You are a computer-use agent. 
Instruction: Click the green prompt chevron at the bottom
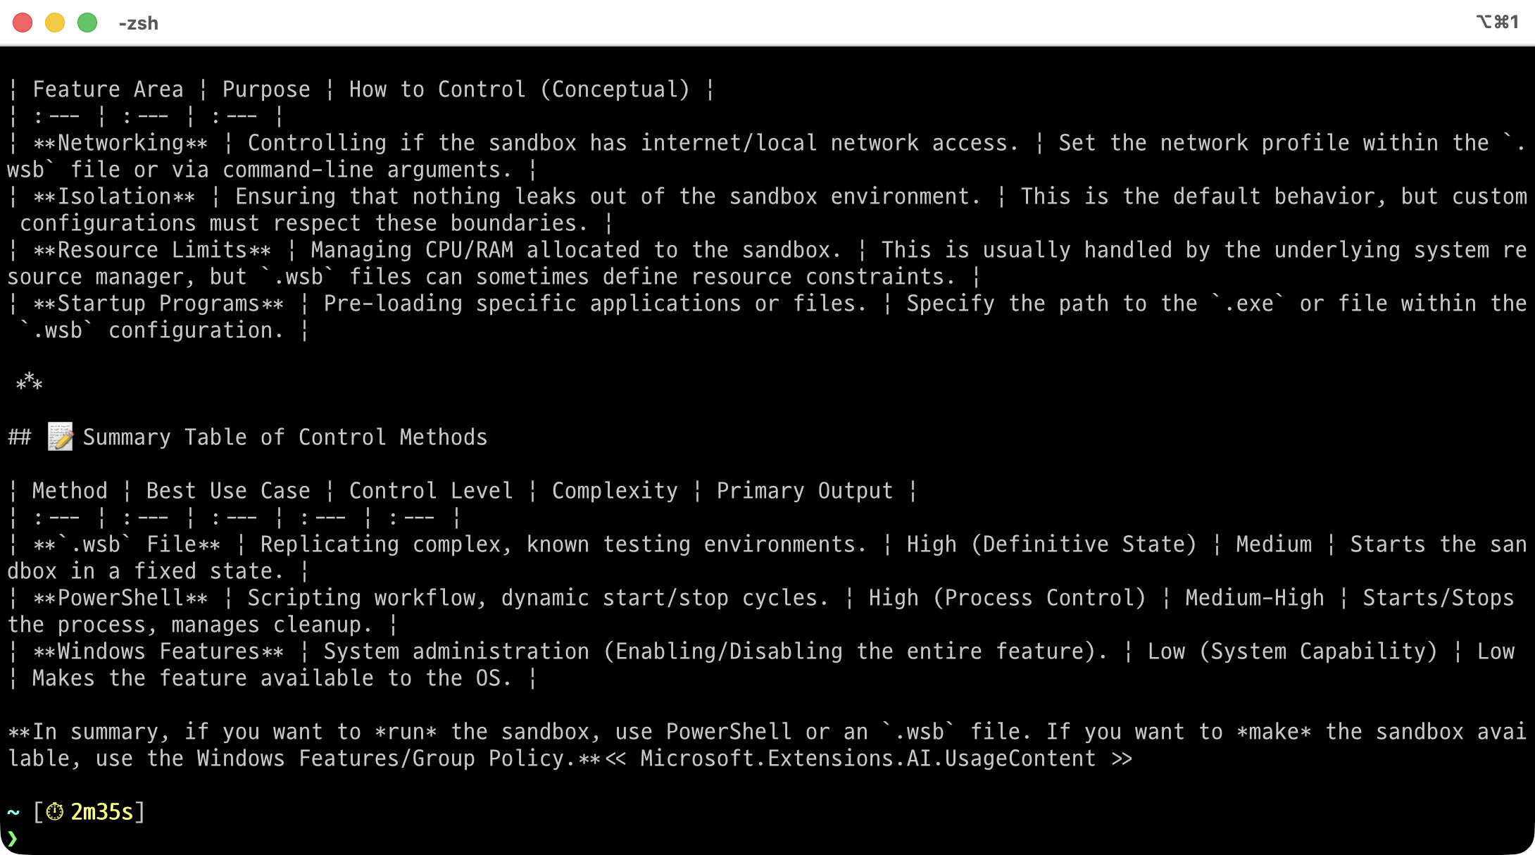[13, 838]
